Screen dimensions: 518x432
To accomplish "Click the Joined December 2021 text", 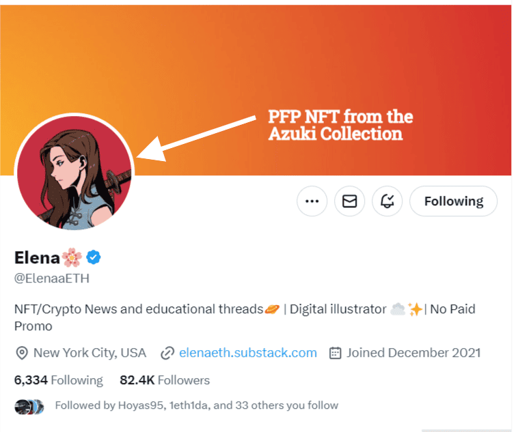I will pyautogui.click(x=413, y=353).
